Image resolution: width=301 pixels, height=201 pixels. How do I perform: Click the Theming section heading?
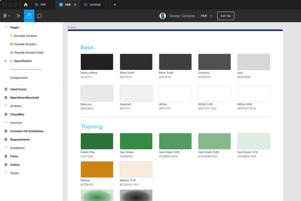(x=91, y=127)
